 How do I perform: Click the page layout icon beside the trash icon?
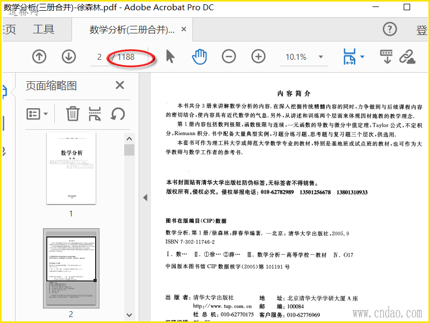click(x=95, y=114)
